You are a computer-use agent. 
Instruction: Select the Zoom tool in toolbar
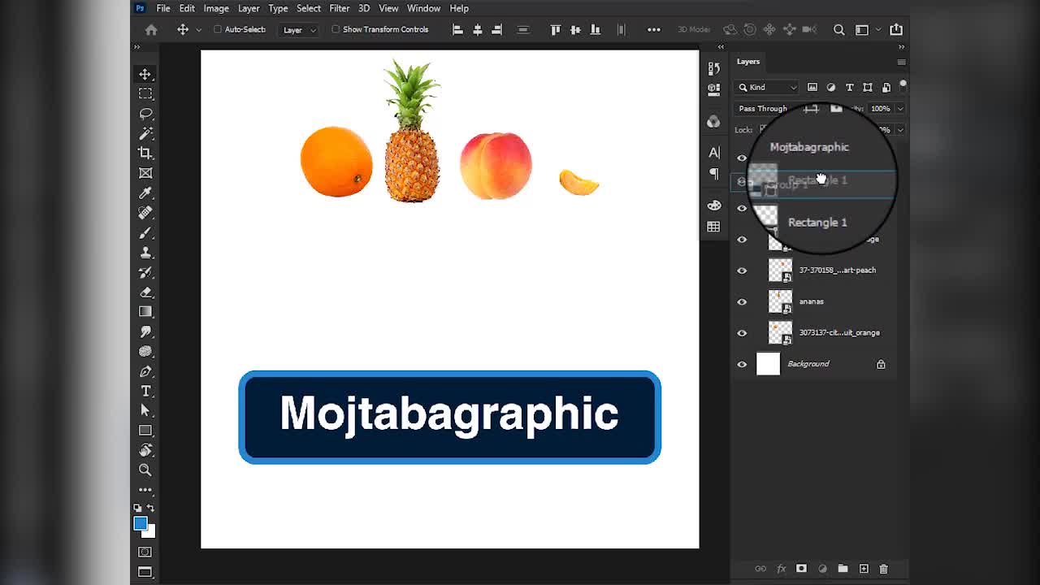pos(145,470)
